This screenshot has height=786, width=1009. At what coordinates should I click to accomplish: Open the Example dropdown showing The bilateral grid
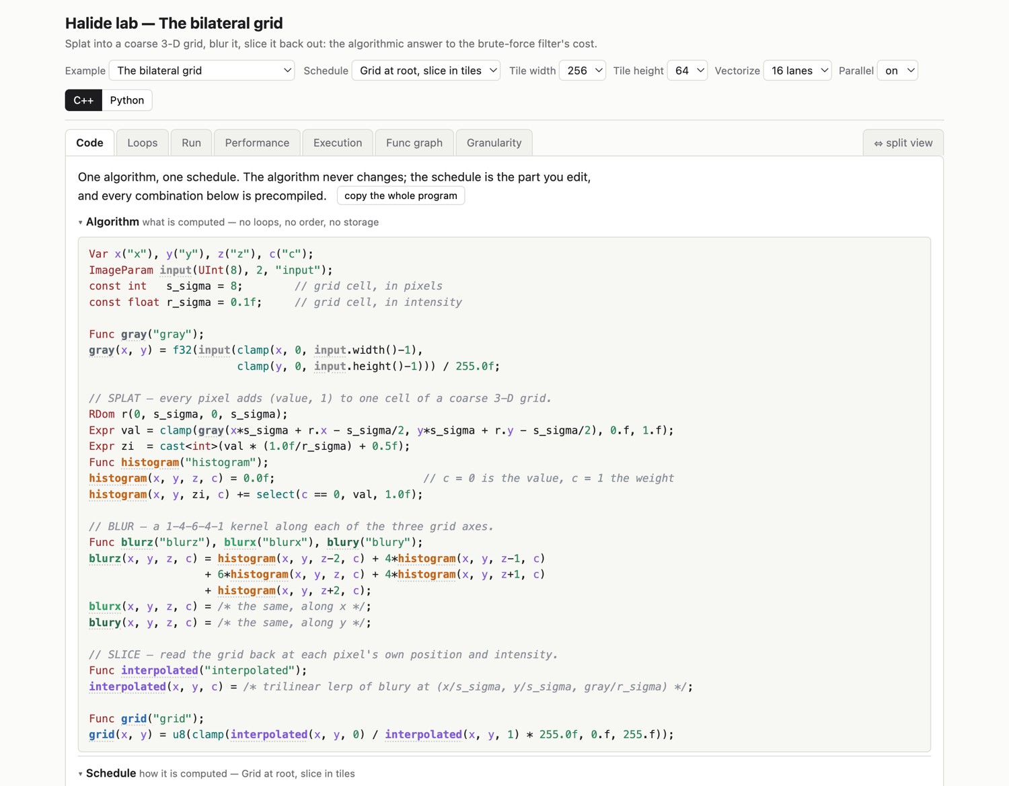pos(202,71)
